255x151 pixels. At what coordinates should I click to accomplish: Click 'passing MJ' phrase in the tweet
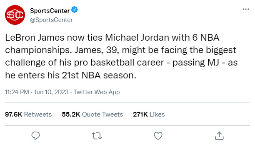pyautogui.click(x=196, y=63)
